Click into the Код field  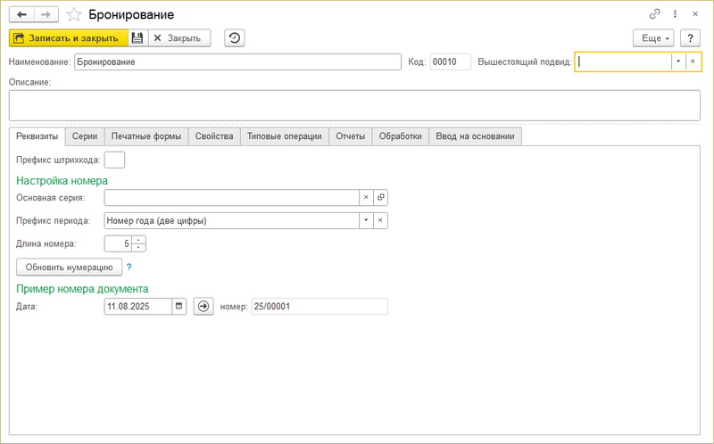coord(451,62)
